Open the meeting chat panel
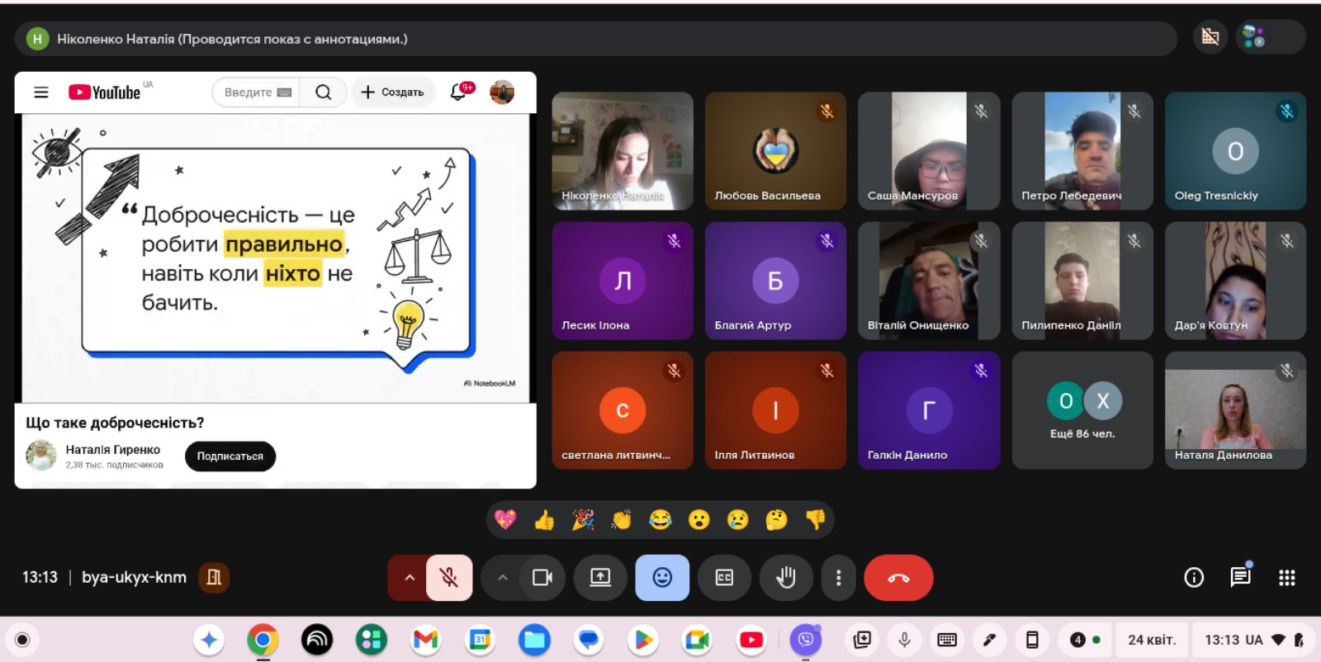This screenshot has width=1321, height=662. (x=1240, y=578)
